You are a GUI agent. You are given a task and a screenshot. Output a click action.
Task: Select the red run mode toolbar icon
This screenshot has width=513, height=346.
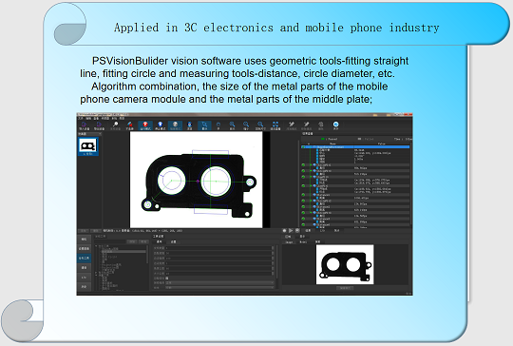point(145,125)
